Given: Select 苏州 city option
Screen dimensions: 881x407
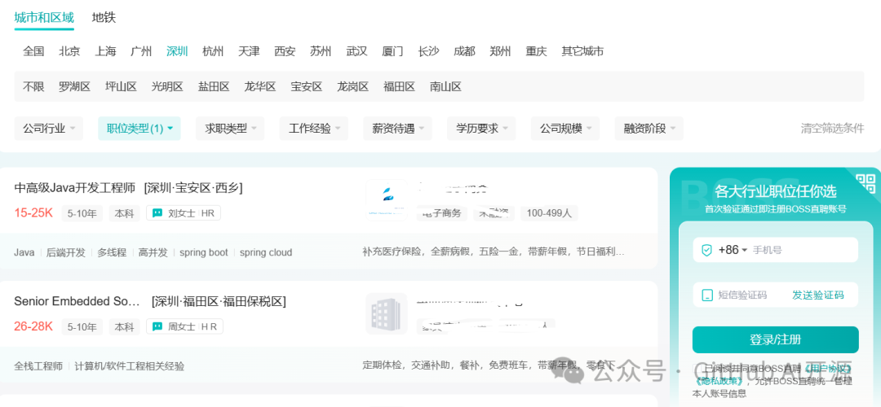Looking at the screenshot, I should point(321,51).
